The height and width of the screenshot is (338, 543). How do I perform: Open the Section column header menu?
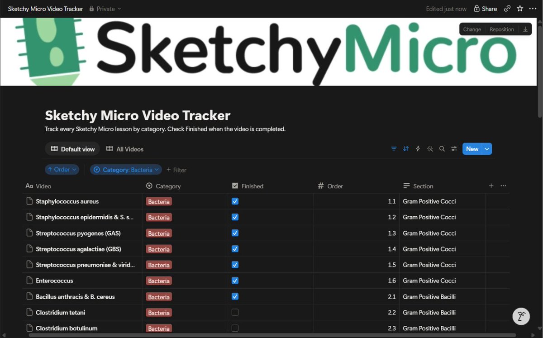click(x=418, y=186)
